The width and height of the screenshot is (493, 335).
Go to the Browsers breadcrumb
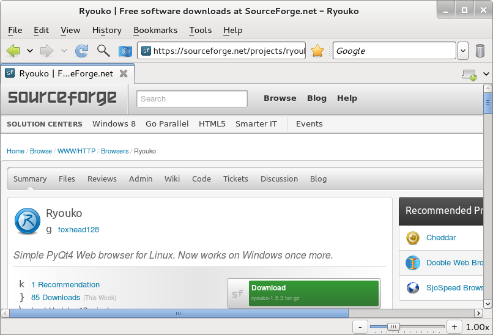115,151
